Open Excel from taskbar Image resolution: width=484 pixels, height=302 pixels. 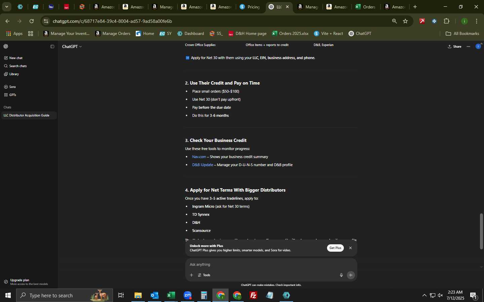pyautogui.click(x=171, y=295)
